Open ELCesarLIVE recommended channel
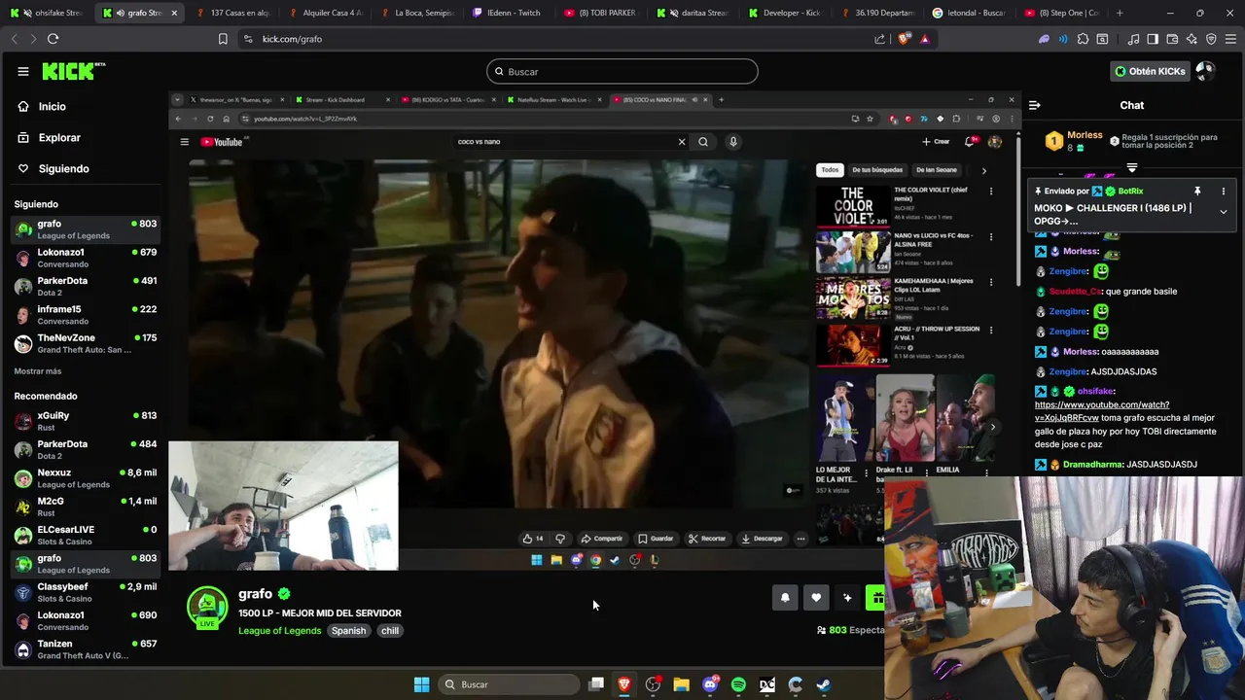1245x700 pixels. (86, 535)
